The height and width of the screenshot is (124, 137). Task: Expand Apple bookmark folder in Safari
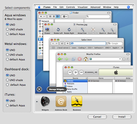[x=116, y=48]
